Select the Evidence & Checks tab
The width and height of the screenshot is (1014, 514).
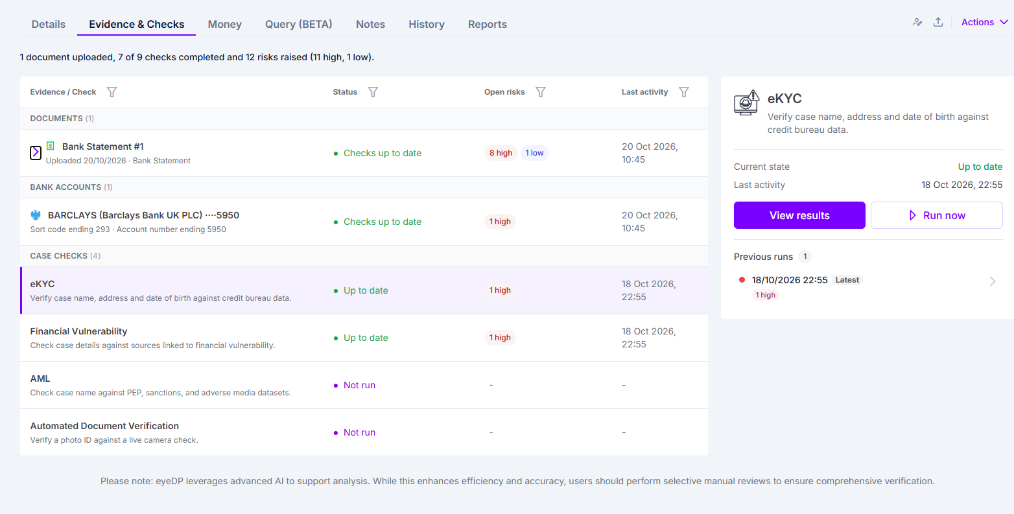[137, 24]
